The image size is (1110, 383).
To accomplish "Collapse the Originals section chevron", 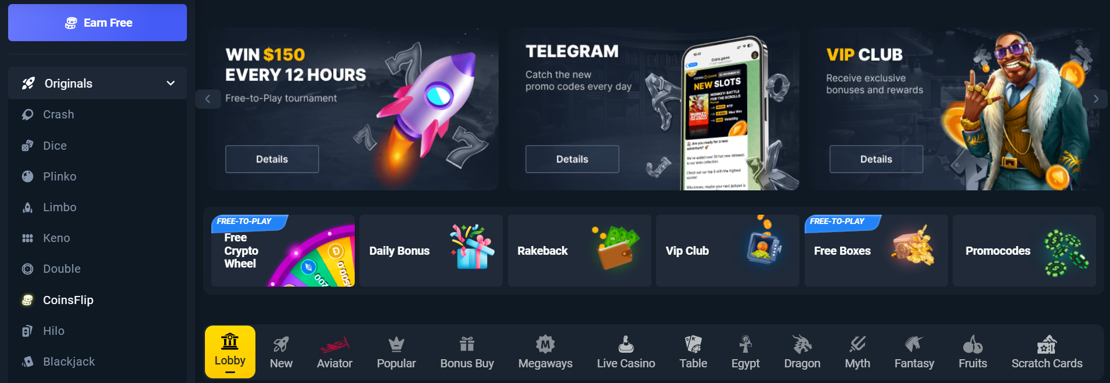I will pyautogui.click(x=171, y=83).
